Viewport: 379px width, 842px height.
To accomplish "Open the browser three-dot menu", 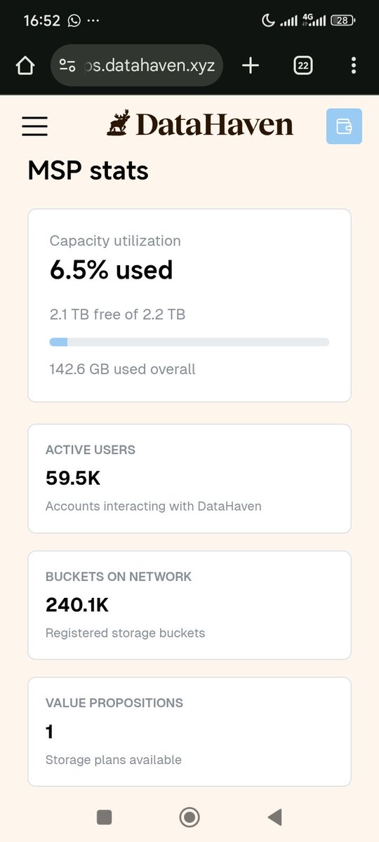I will click(353, 66).
